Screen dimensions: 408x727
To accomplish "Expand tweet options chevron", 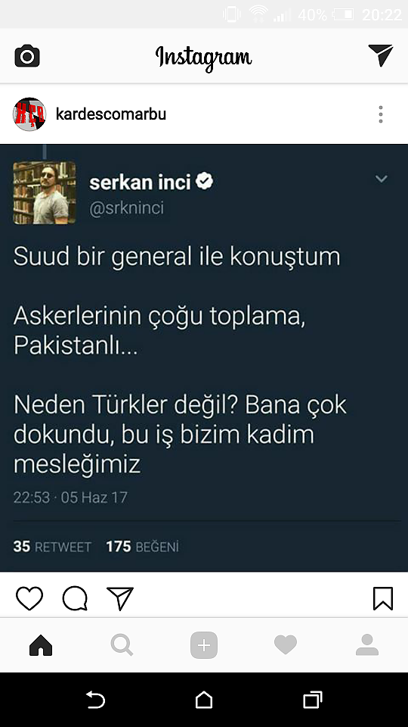I will [381, 179].
